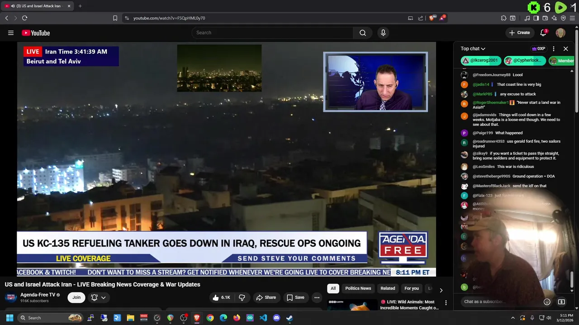Click the address bar URL
Screen dimensions: 579x325
tap(169, 18)
